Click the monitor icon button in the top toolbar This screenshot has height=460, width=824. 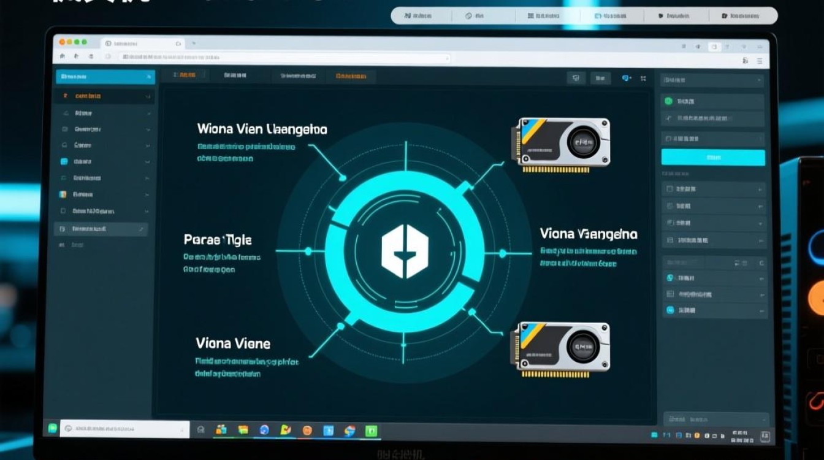(575, 78)
